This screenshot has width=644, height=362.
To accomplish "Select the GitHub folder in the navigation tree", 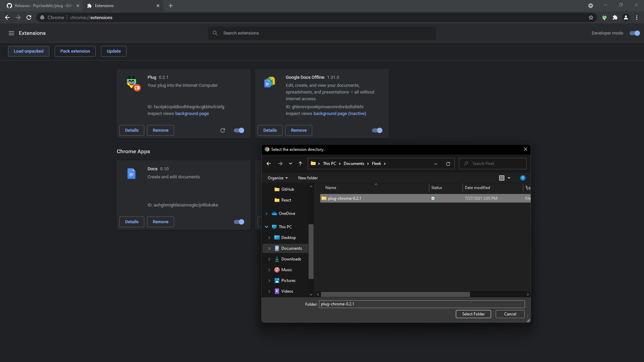I will pos(285,189).
